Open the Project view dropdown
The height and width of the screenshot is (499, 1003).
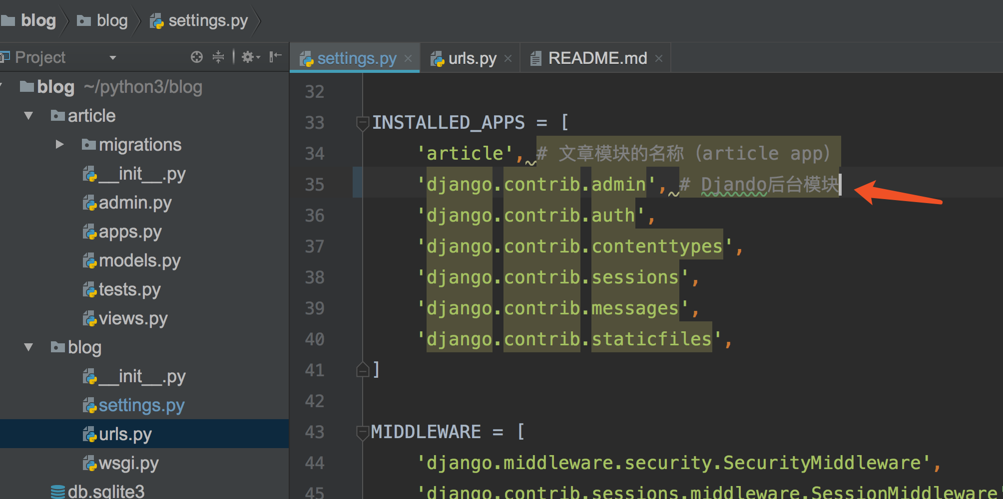(113, 58)
